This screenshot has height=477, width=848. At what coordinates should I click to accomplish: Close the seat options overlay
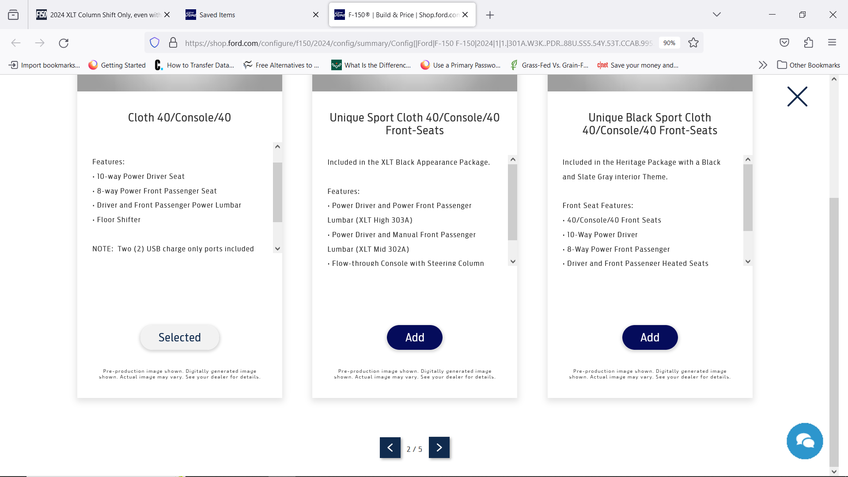796,96
